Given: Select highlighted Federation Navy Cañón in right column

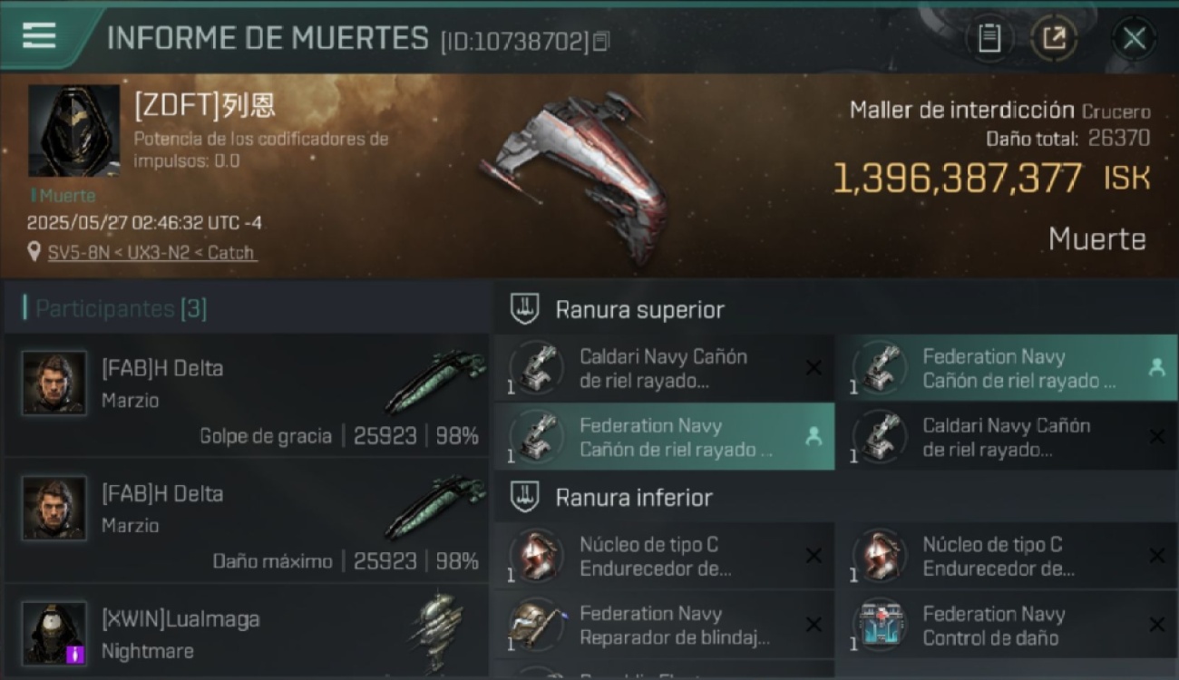Looking at the screenshot, I should coord(1007,368).
